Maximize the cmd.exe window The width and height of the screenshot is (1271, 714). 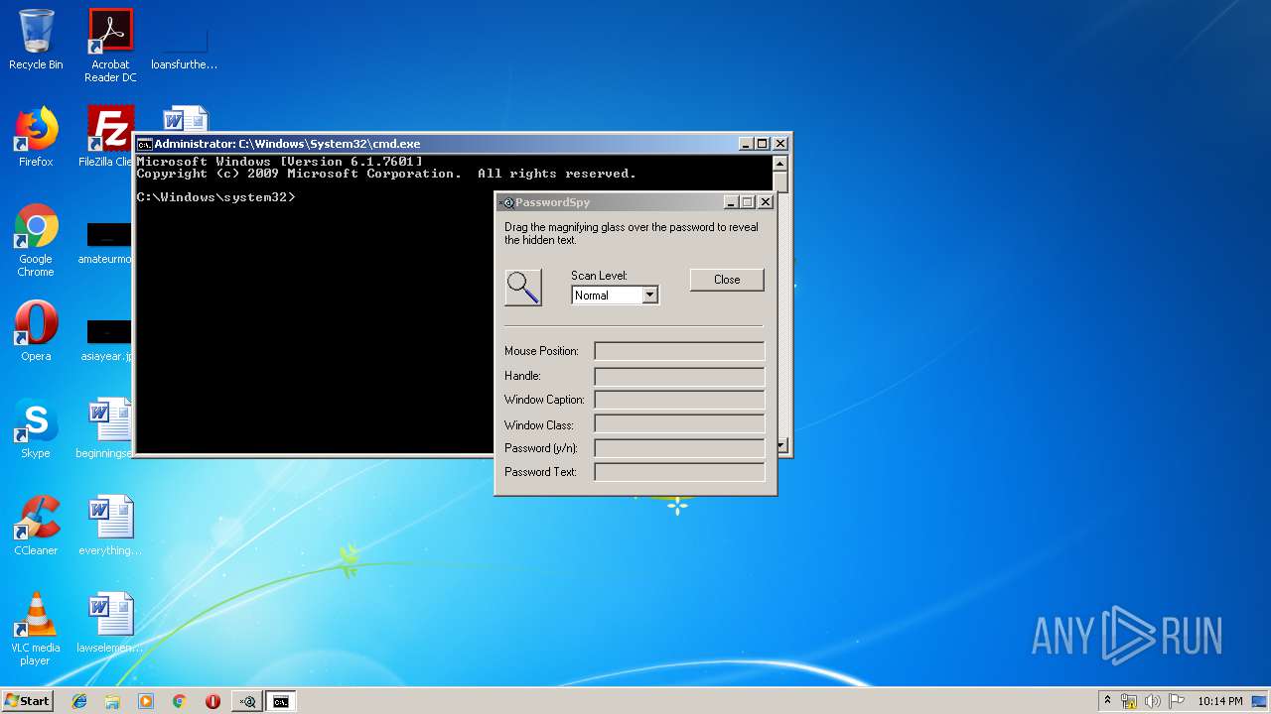tap(763, 144)
